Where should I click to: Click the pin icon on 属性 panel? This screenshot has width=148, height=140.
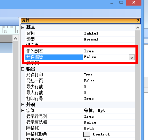click(138, 21)
